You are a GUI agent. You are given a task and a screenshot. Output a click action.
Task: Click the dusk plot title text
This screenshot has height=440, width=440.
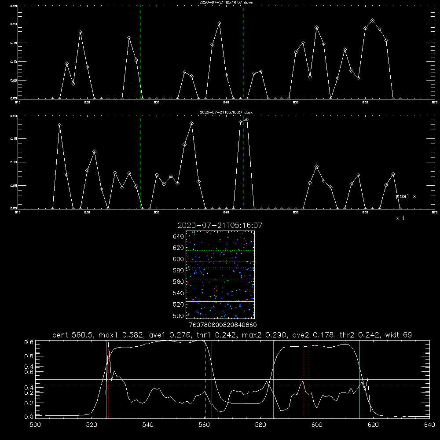[x=226, y=112]
